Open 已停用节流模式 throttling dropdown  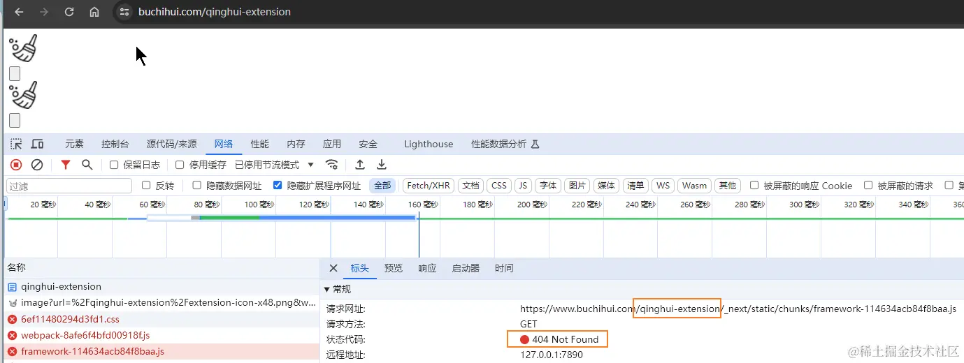pyautogui.click(x=275, y=165)
